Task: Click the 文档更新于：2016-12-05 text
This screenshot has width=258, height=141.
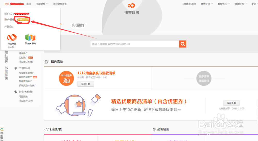Action: click(231, 109)
